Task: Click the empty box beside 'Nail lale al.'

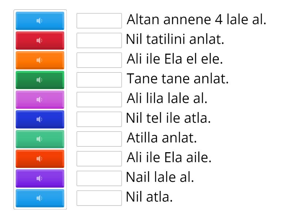Action: pyautogui.click(x=99, y=178)
